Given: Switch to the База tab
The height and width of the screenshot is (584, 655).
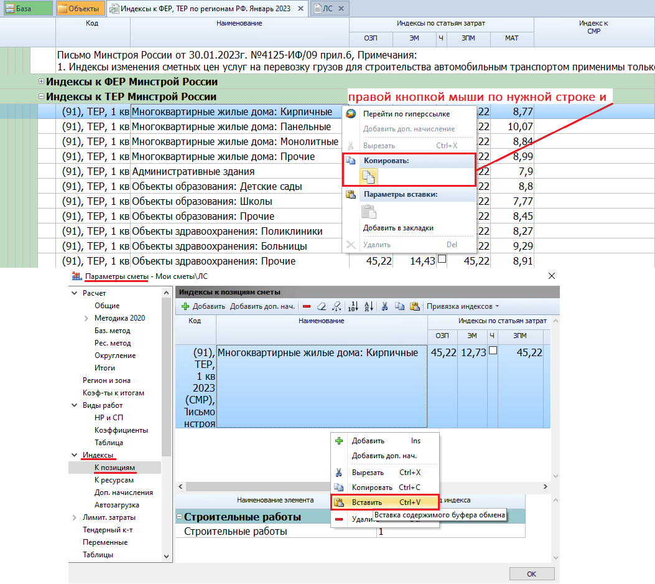Looking at the screenshot, I should click(28, 8).
